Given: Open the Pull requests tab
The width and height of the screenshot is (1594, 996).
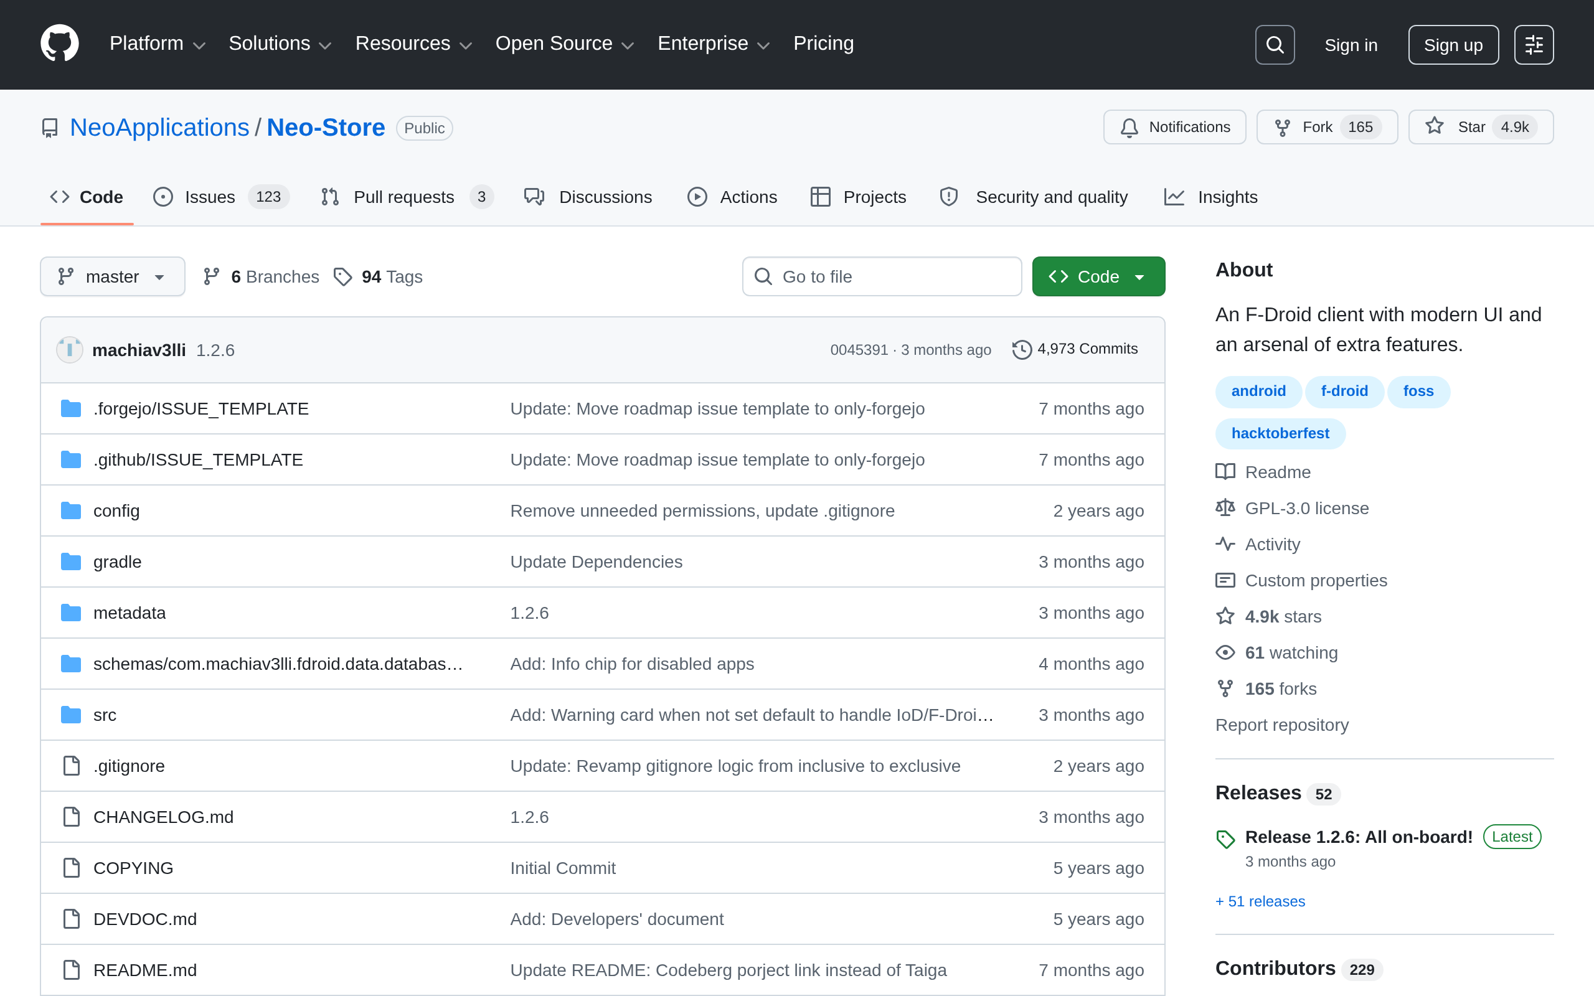Looking at the screenshot, I should (407, 197).
